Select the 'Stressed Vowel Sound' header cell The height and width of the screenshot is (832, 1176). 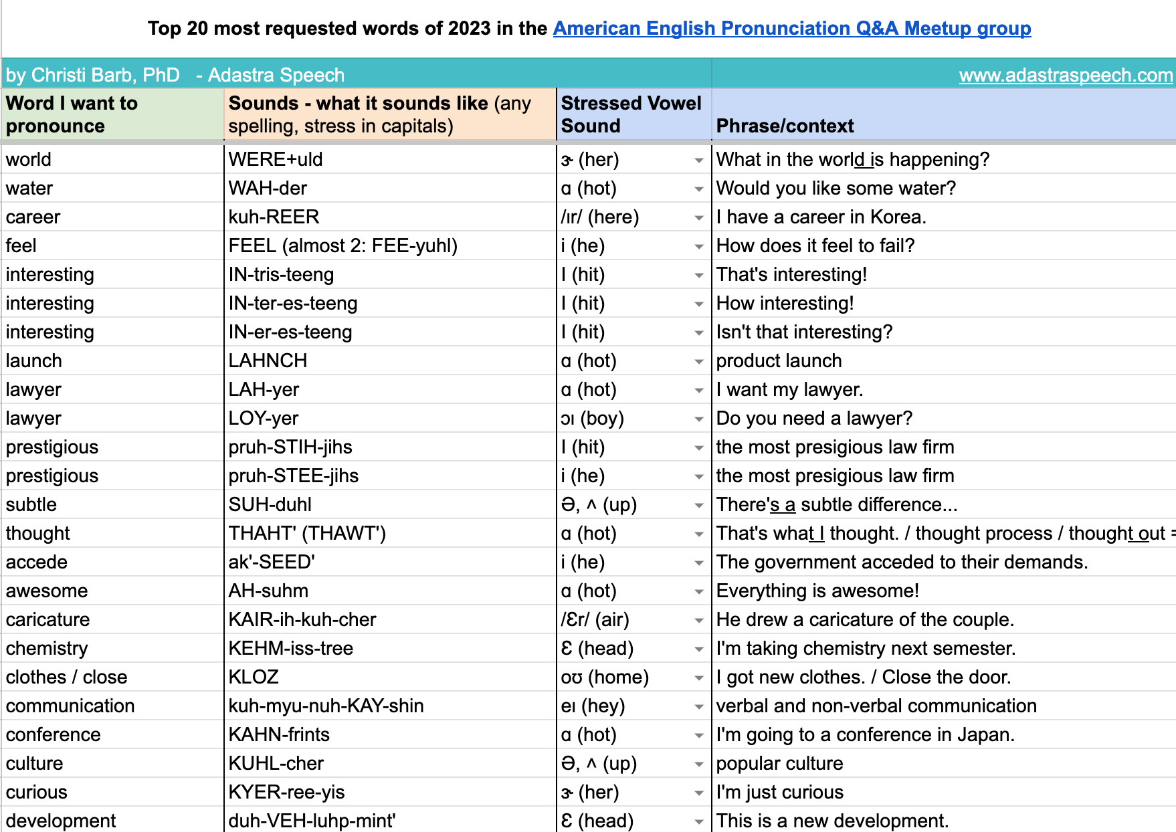[633, 114]
